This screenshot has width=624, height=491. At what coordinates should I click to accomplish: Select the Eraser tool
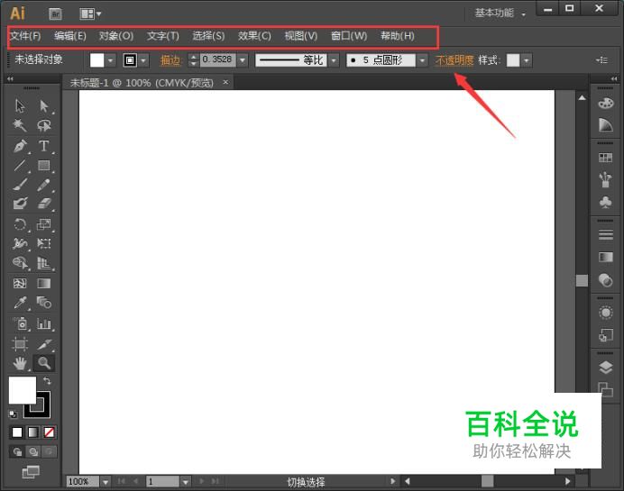tap(44, 204)
